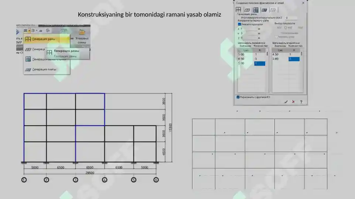Viewport: 355px width, 199px height.
Task: Select the 3.60 step value in second axis table
Action: [x=276, y=59]
